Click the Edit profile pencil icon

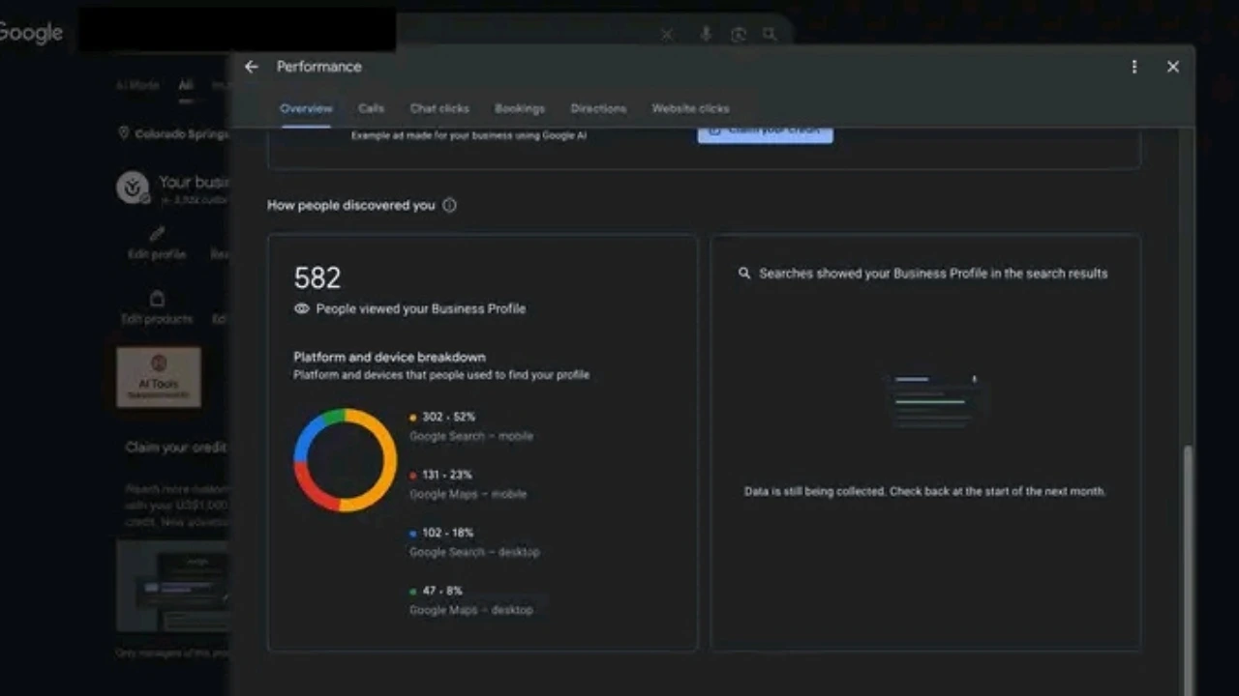pyautogui.click(x=157, y=234)
